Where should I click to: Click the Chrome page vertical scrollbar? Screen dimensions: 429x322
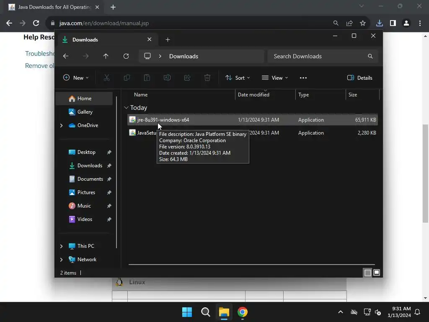point(425,173)
